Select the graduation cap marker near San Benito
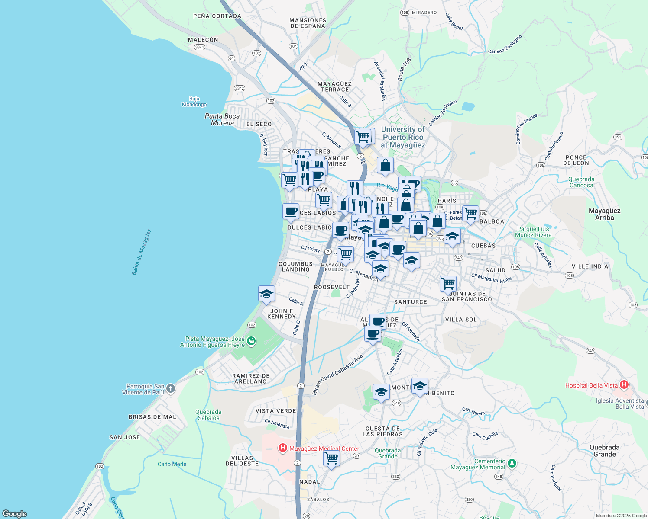This screenshot has width=648, height=519. click(x=420, y=386)
